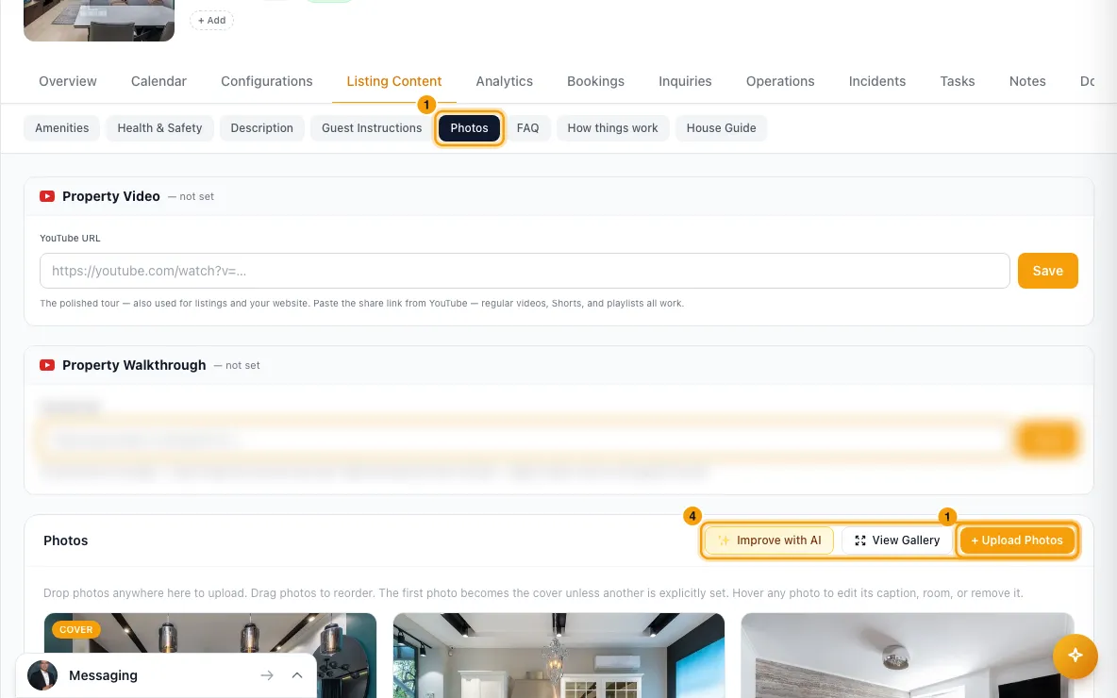Click the COVER badge on first photo
This screenshot has height=698, width=1117.
pyautogui.click(x=76, y=630)
